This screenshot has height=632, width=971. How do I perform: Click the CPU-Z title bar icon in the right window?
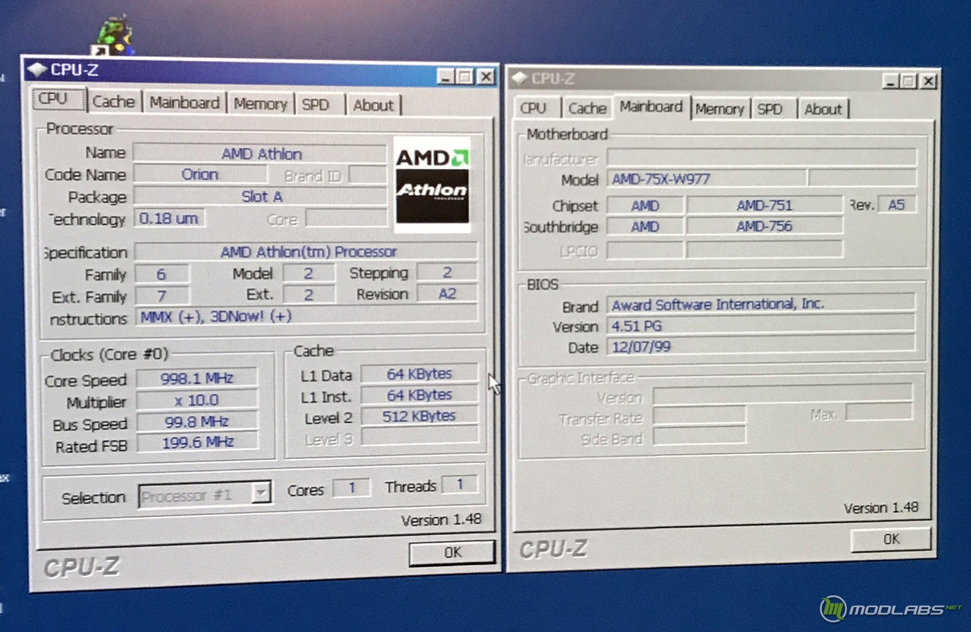(x=520, y=78)
